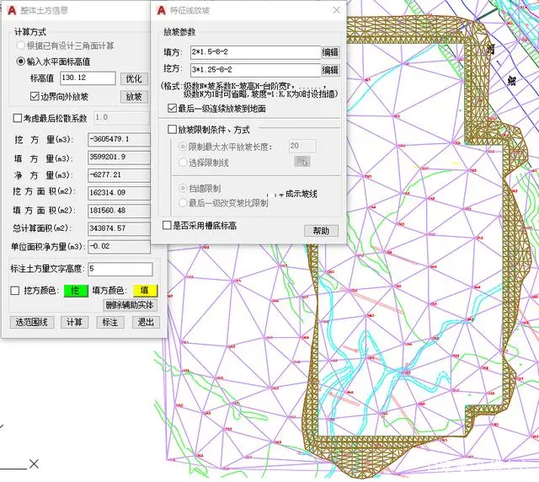Select radio 挡墙限制

pyautogui.click(x=183, y=189)
